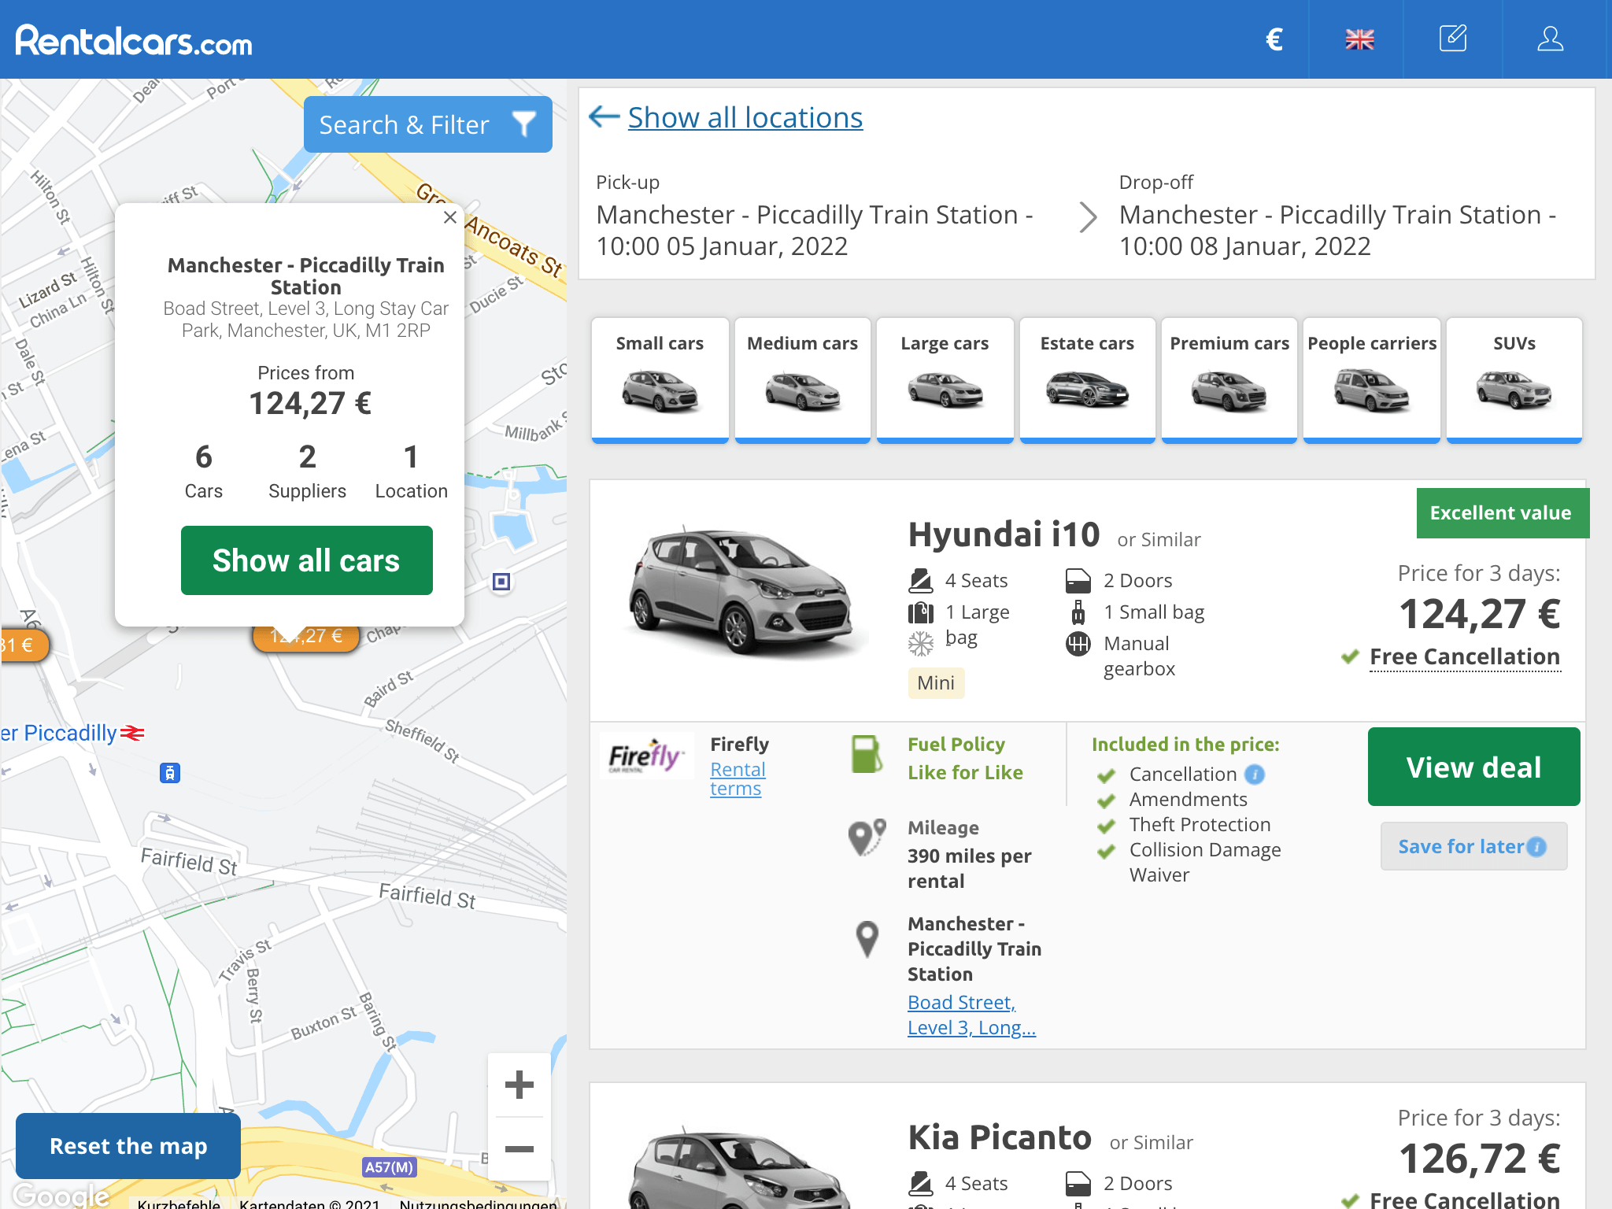Open Search & Filter panel
Screen dimensions: 1612x1209
pos(427,124)
